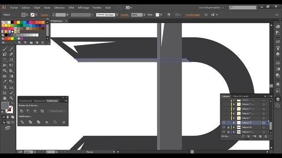Click Minus Back pathfinder icon
This screenshot has height=158, width=282.
point(63,122)
